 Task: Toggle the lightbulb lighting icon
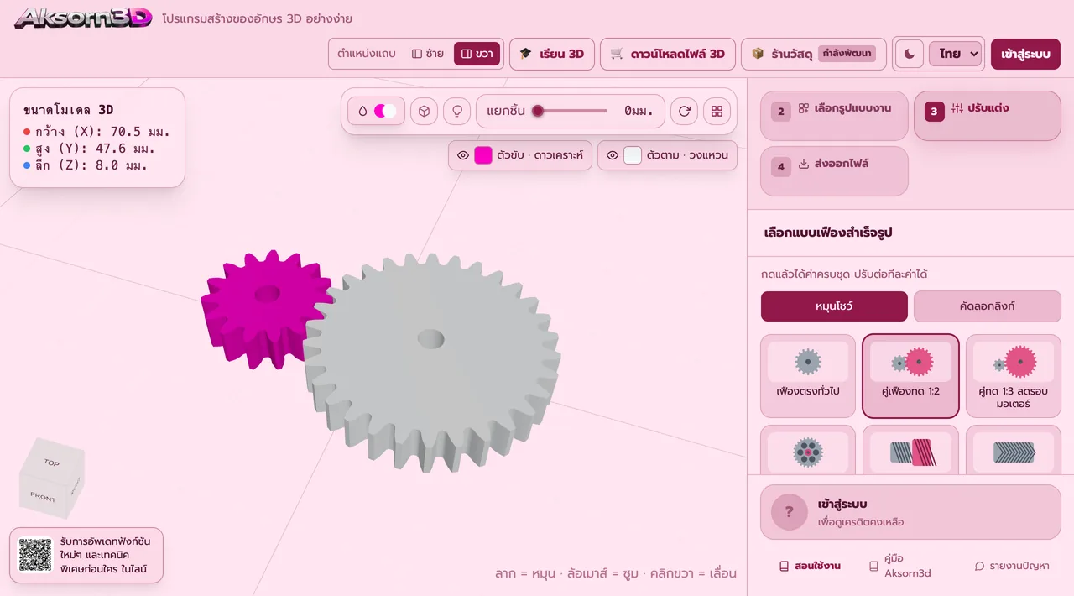456,111
